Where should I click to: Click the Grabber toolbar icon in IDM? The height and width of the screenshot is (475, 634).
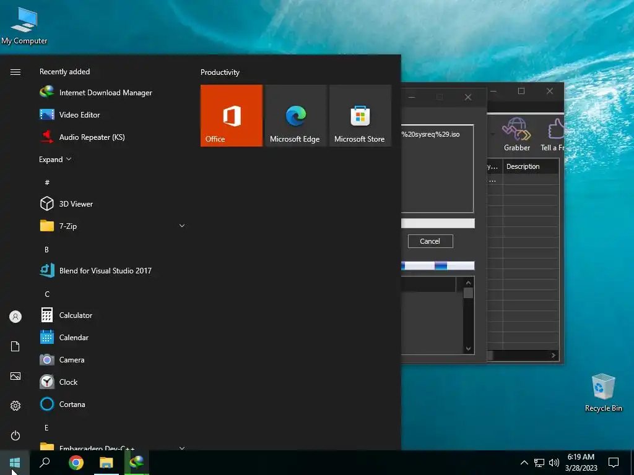517,134
